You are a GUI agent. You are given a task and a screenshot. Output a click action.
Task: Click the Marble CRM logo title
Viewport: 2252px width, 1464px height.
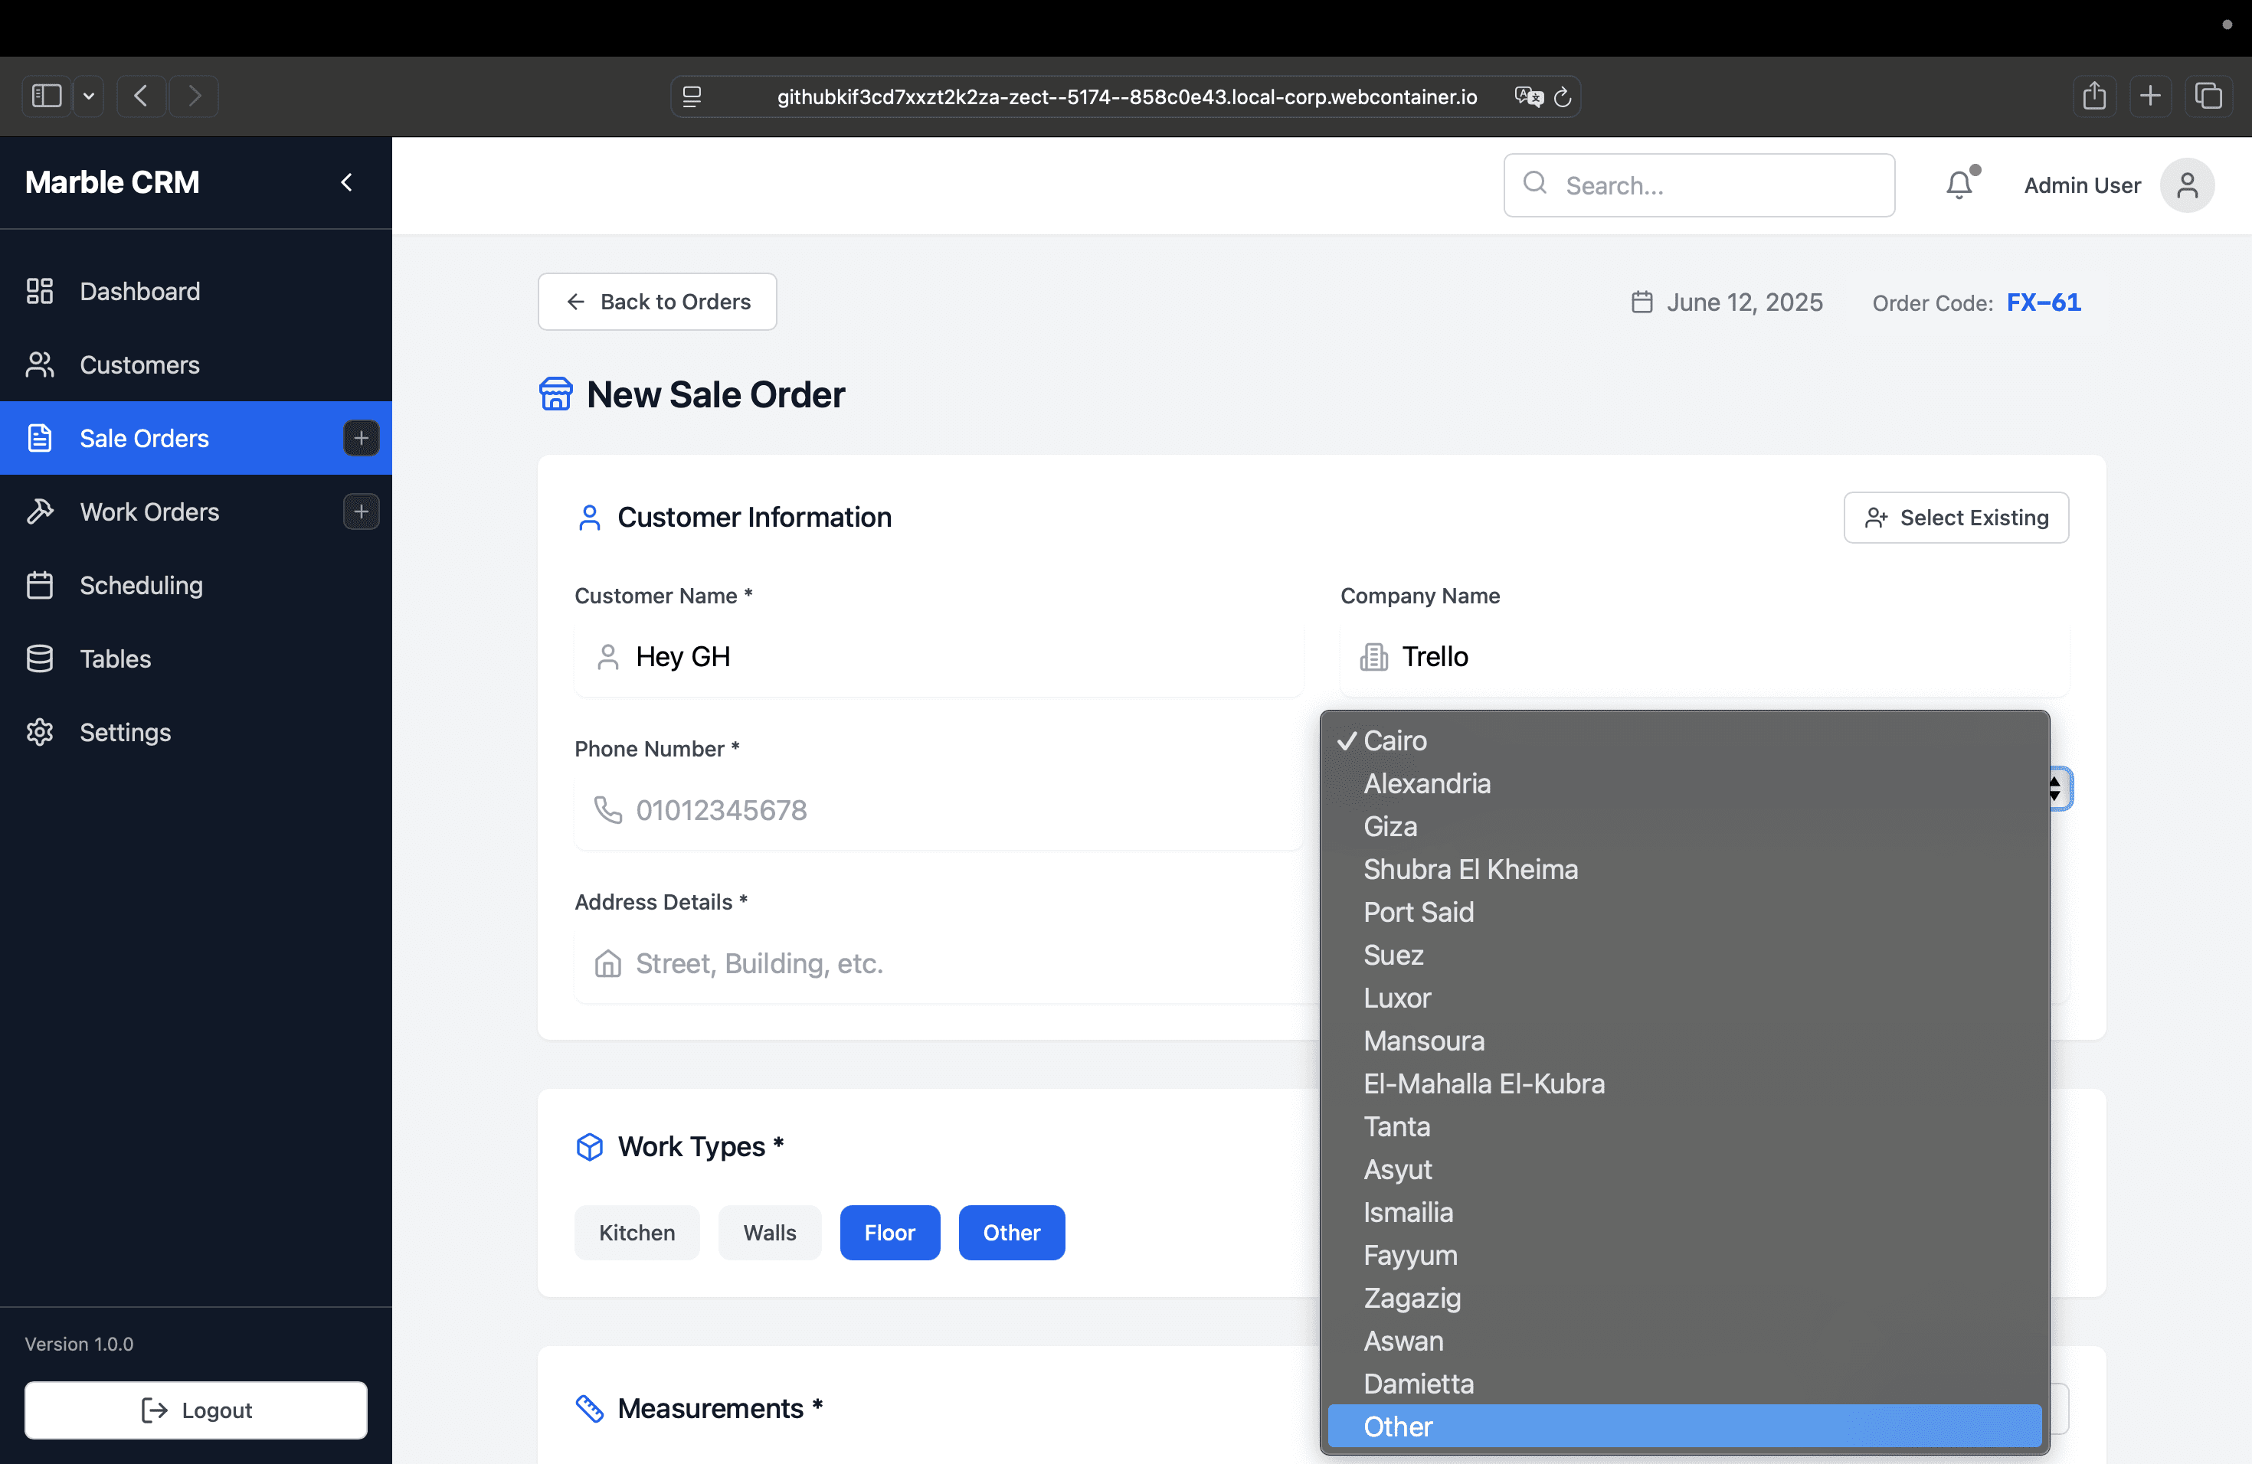tap(112, 182)
